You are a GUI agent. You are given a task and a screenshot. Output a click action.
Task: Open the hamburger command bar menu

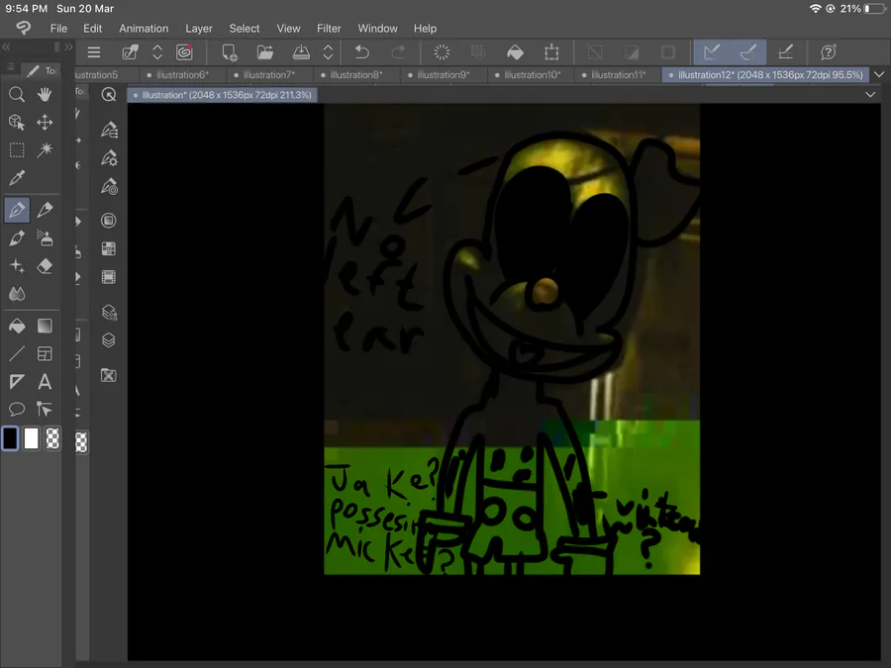pos(94,52)
